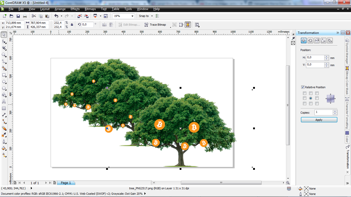Select the Blend interactive tool
The width and height of the screenshot is (351, 197).
coord(4,128)
